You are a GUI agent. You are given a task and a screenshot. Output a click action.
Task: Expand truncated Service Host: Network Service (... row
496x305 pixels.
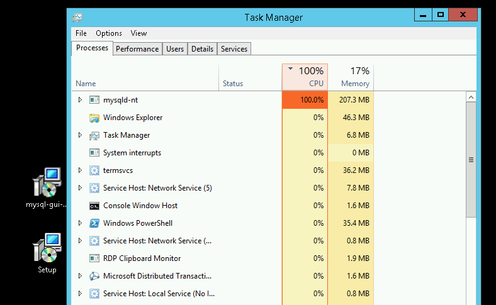(80, 241)
